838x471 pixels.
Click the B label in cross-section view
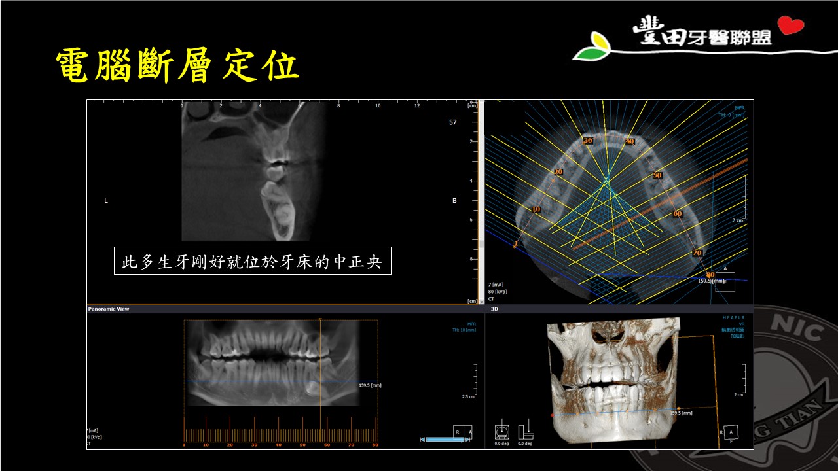454,201
